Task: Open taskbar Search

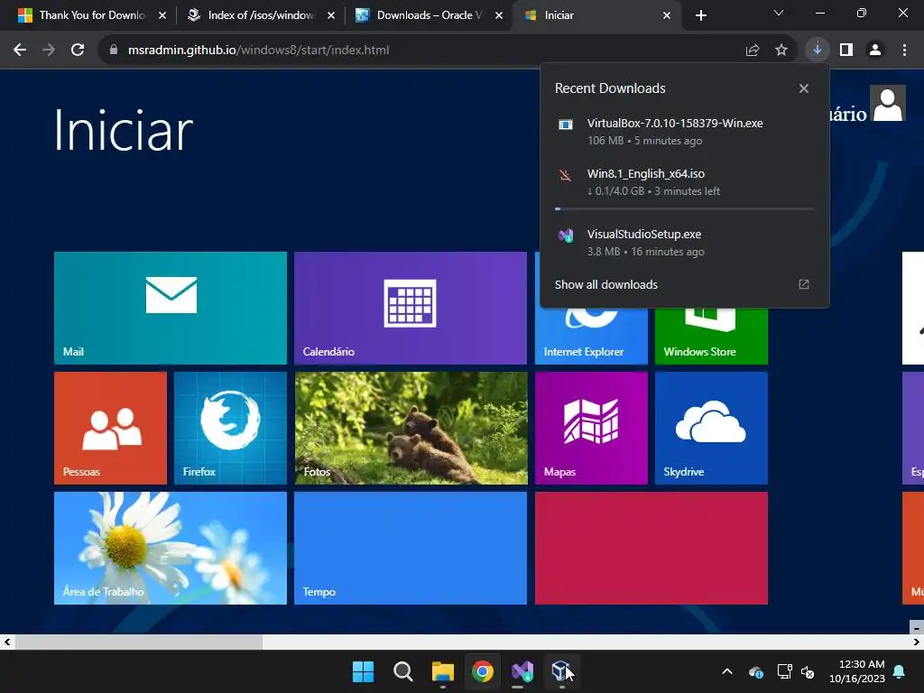Action: [403, 671]
